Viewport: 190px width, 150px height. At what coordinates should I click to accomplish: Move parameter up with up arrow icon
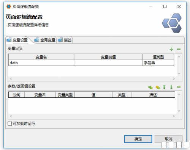[x=164, y=87]
